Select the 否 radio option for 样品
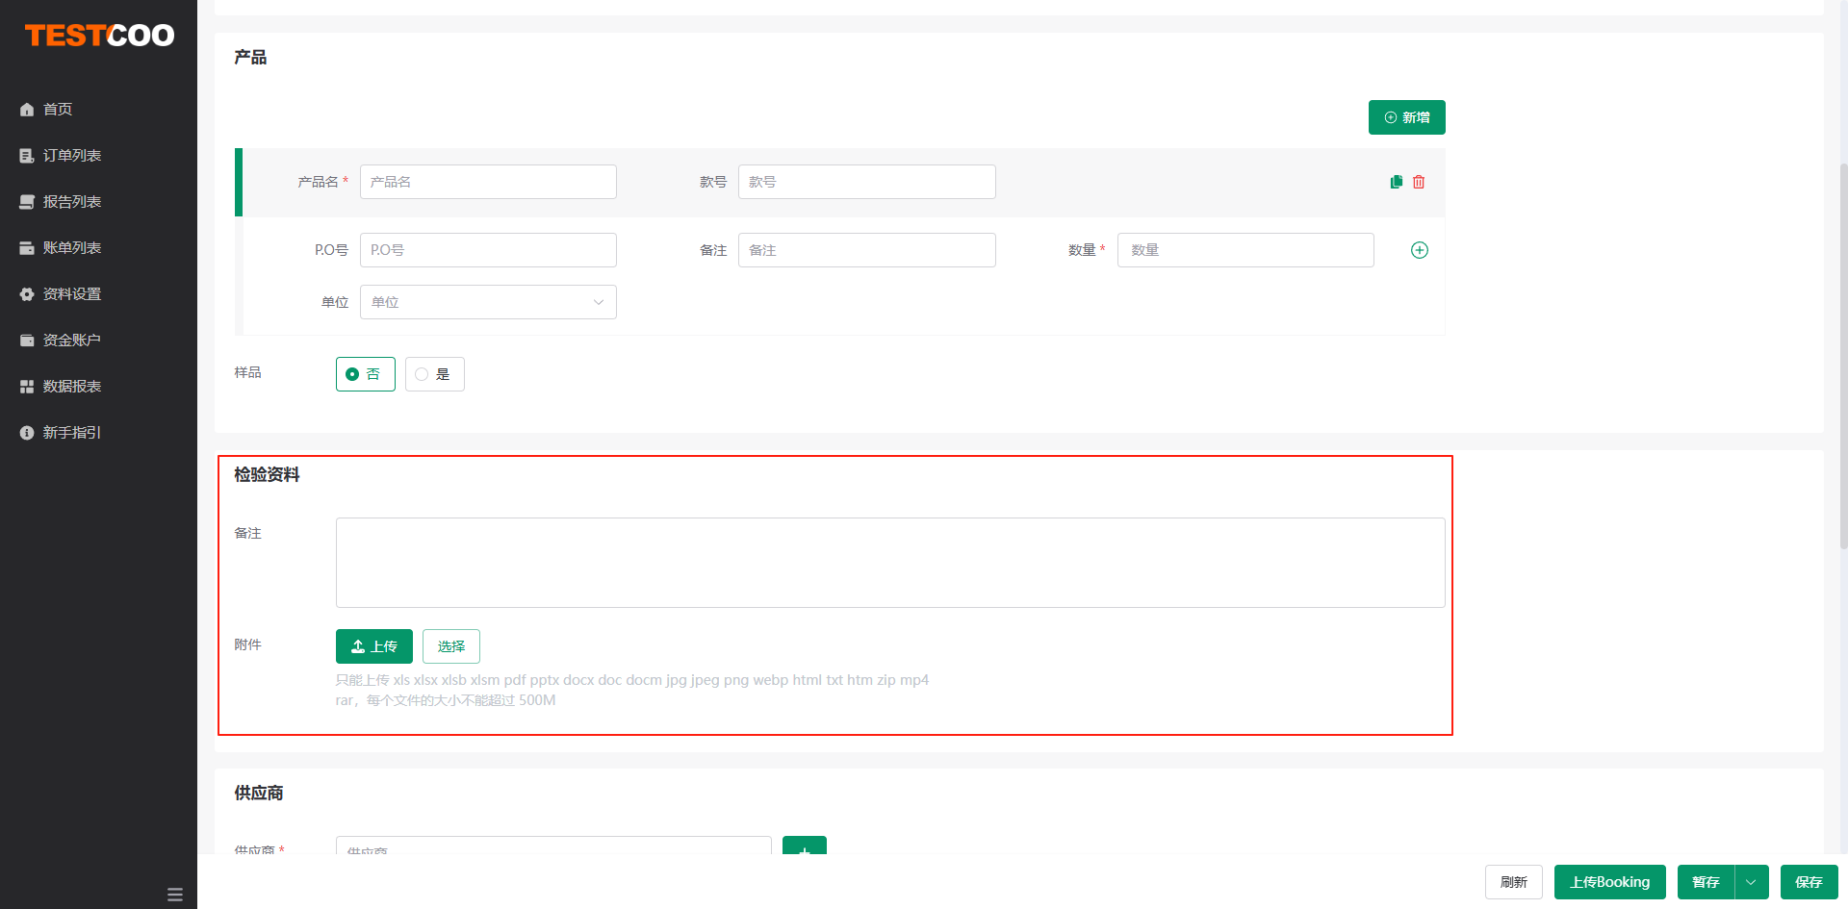Viewport: 1848px width, 909px height. click(365, 374)
